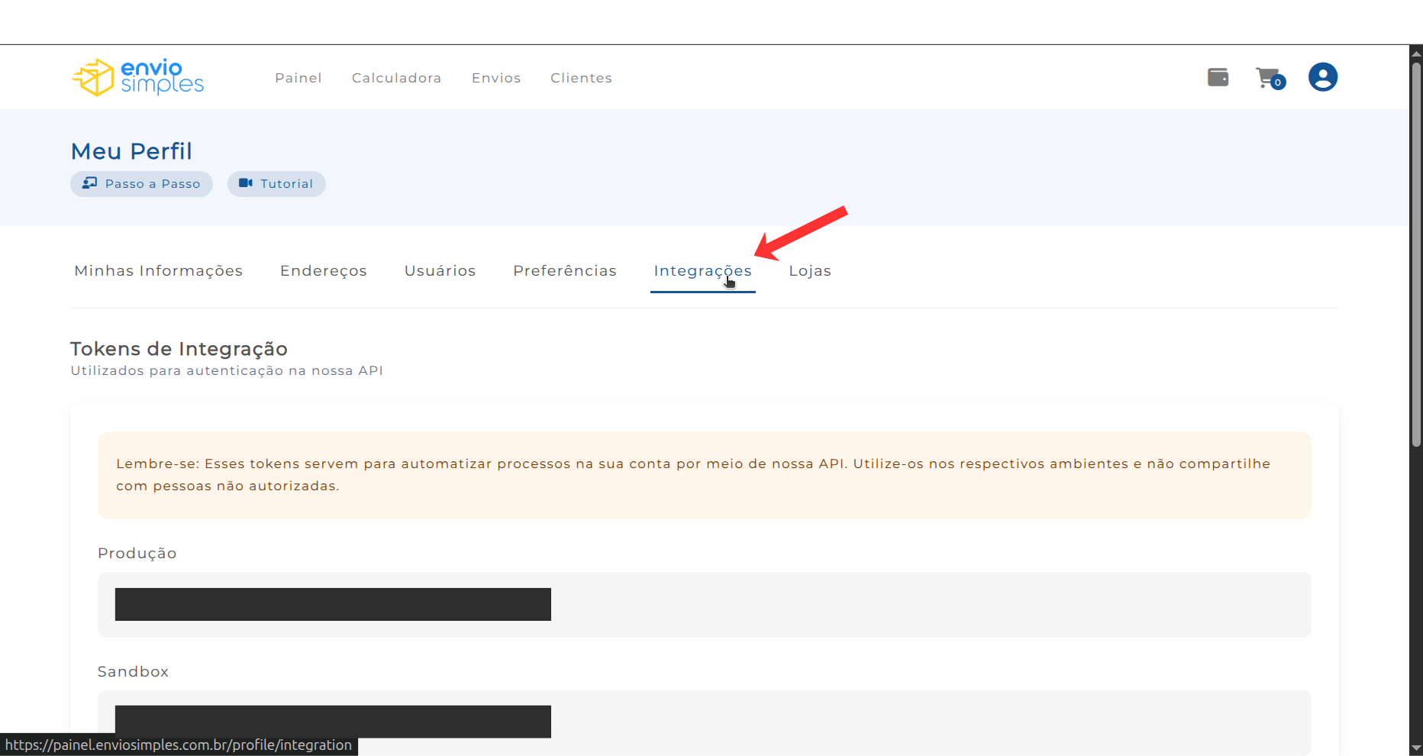Click the Envio Simples logo

(x=138, y=77)
